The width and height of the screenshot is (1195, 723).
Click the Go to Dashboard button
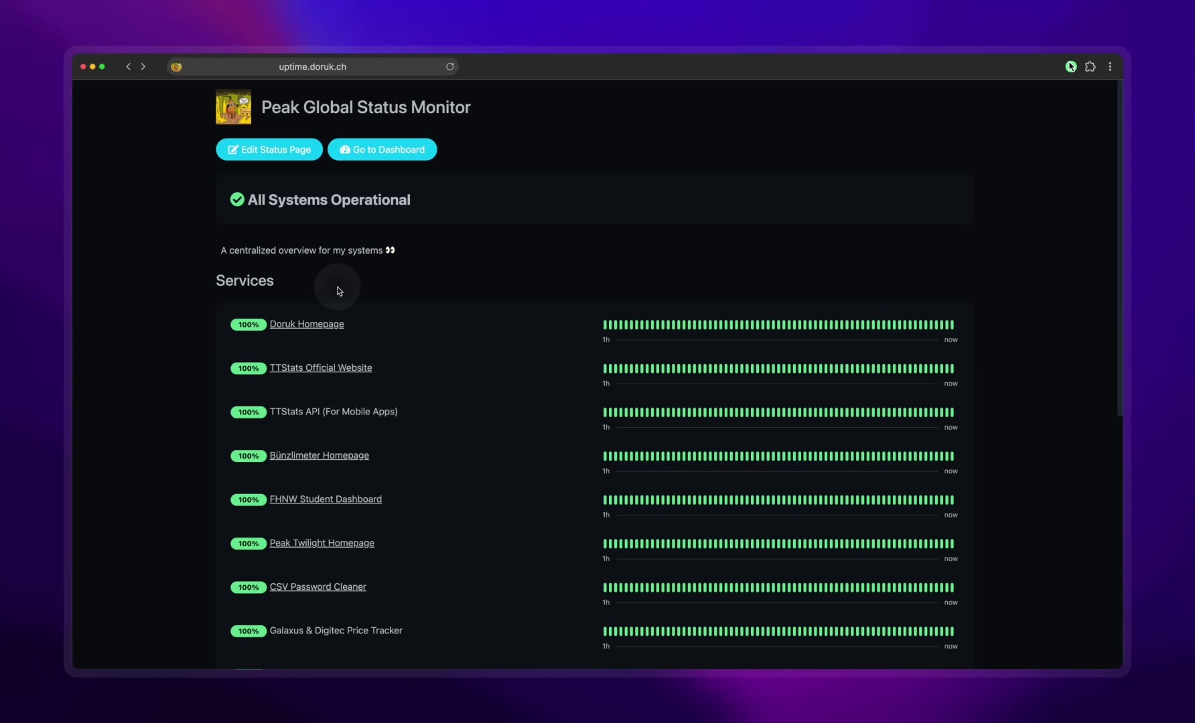(x=382, y=149)
